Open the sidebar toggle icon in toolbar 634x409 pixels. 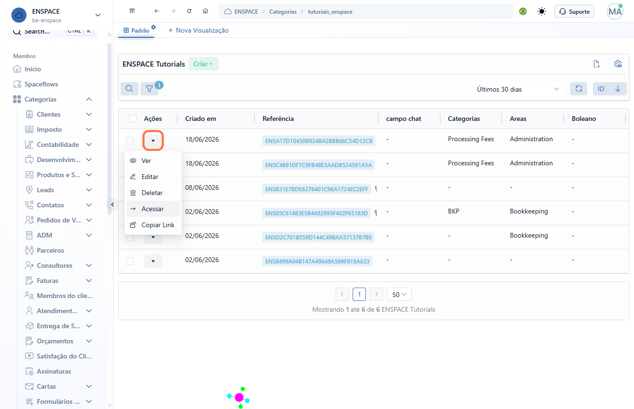click(132, 11)
